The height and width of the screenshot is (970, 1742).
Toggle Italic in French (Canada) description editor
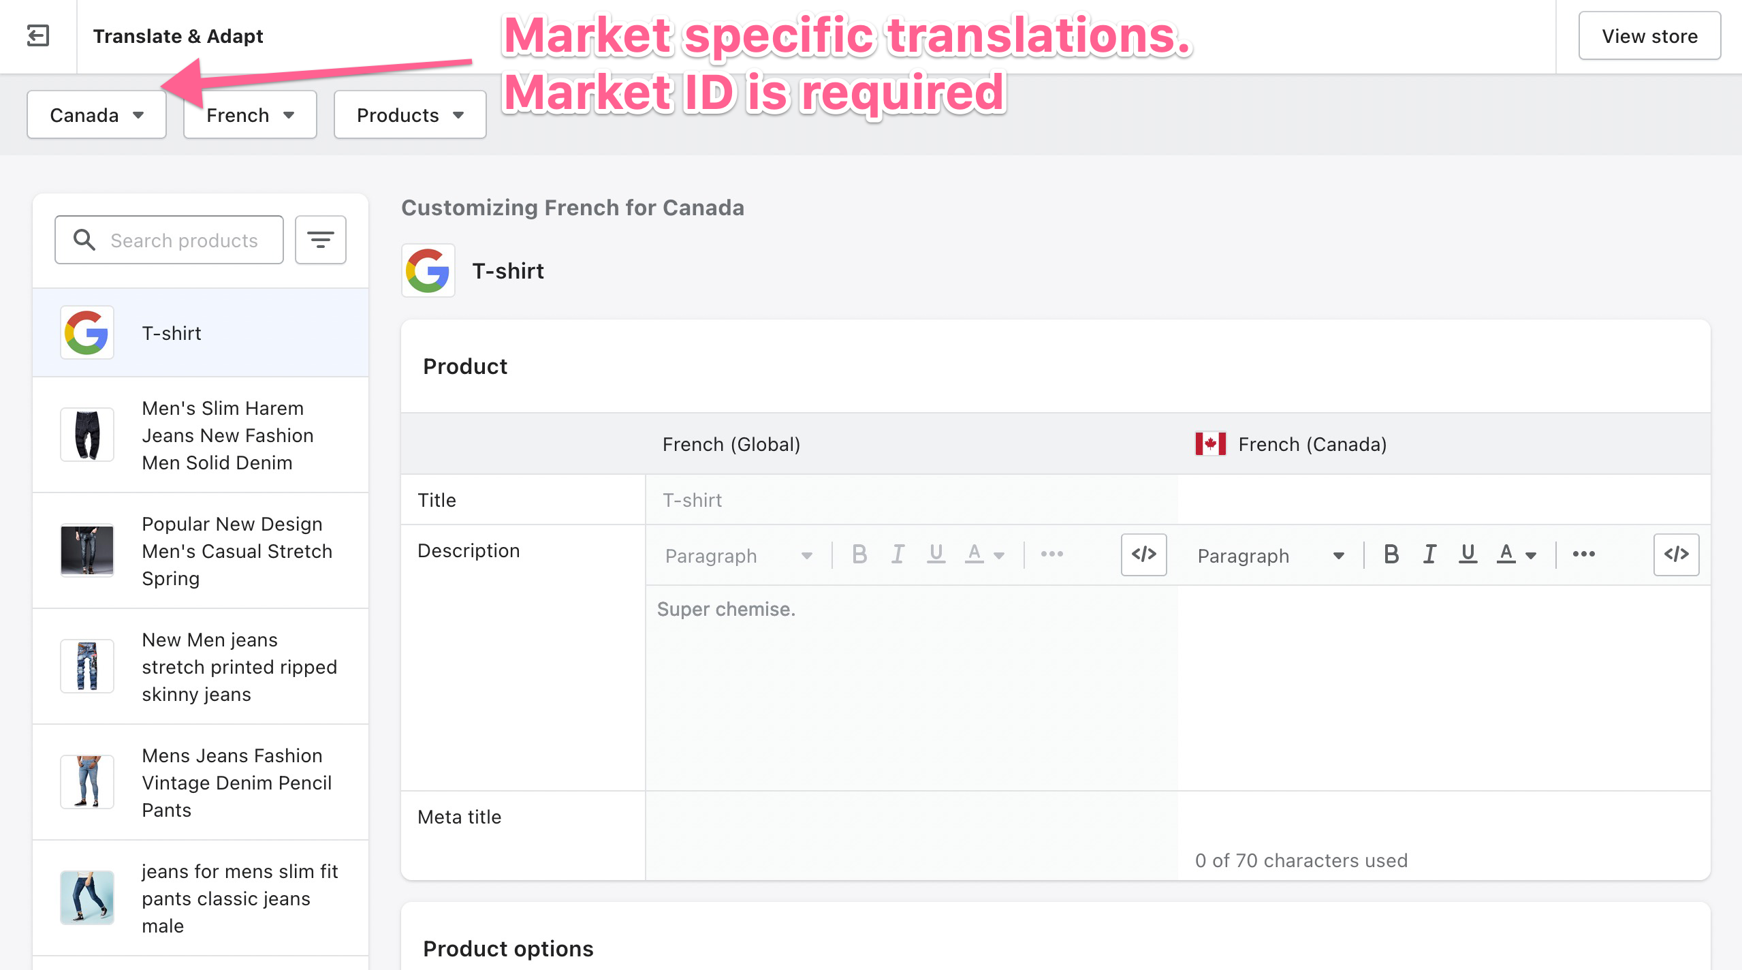tap(1429, 554)
